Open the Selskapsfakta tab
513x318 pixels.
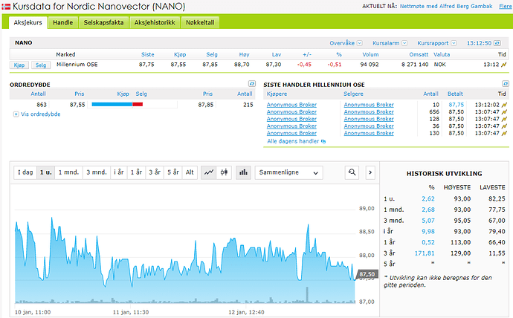point(103,22)
